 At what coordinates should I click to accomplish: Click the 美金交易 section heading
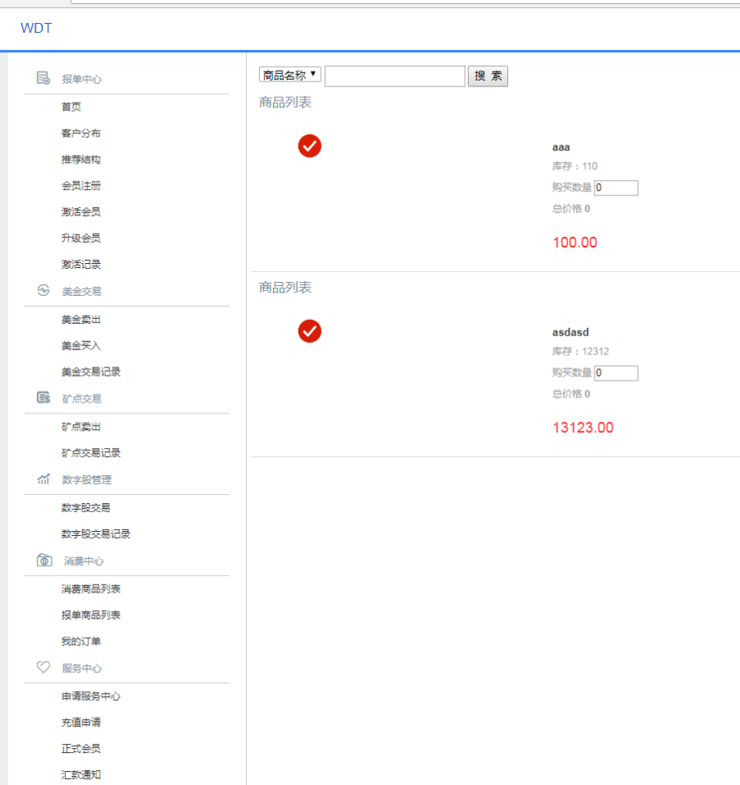(81, 291)
